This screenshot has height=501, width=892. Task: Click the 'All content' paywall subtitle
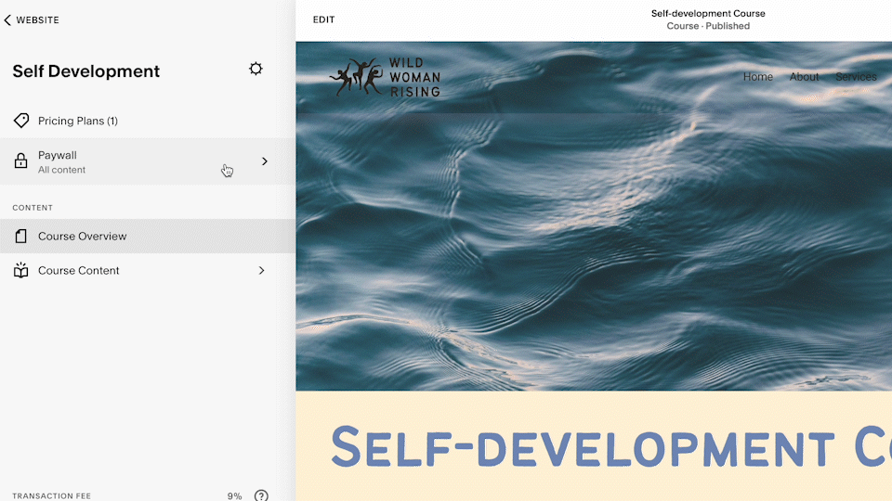(61, 170)
